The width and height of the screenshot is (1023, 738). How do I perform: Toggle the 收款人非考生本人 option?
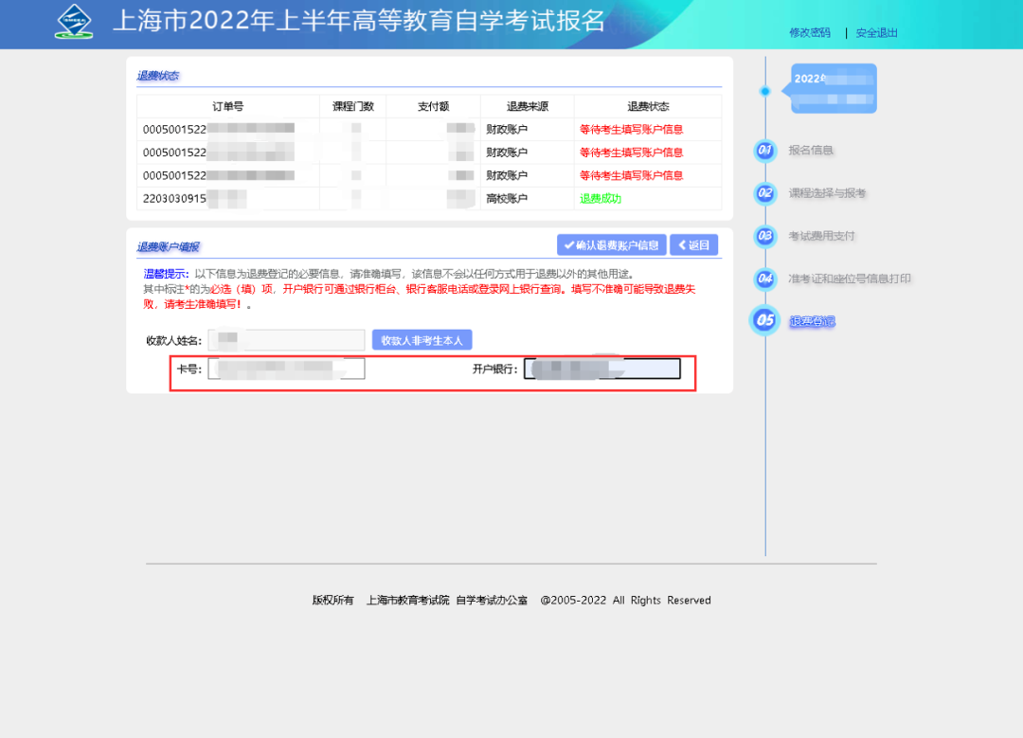[422, 340]
